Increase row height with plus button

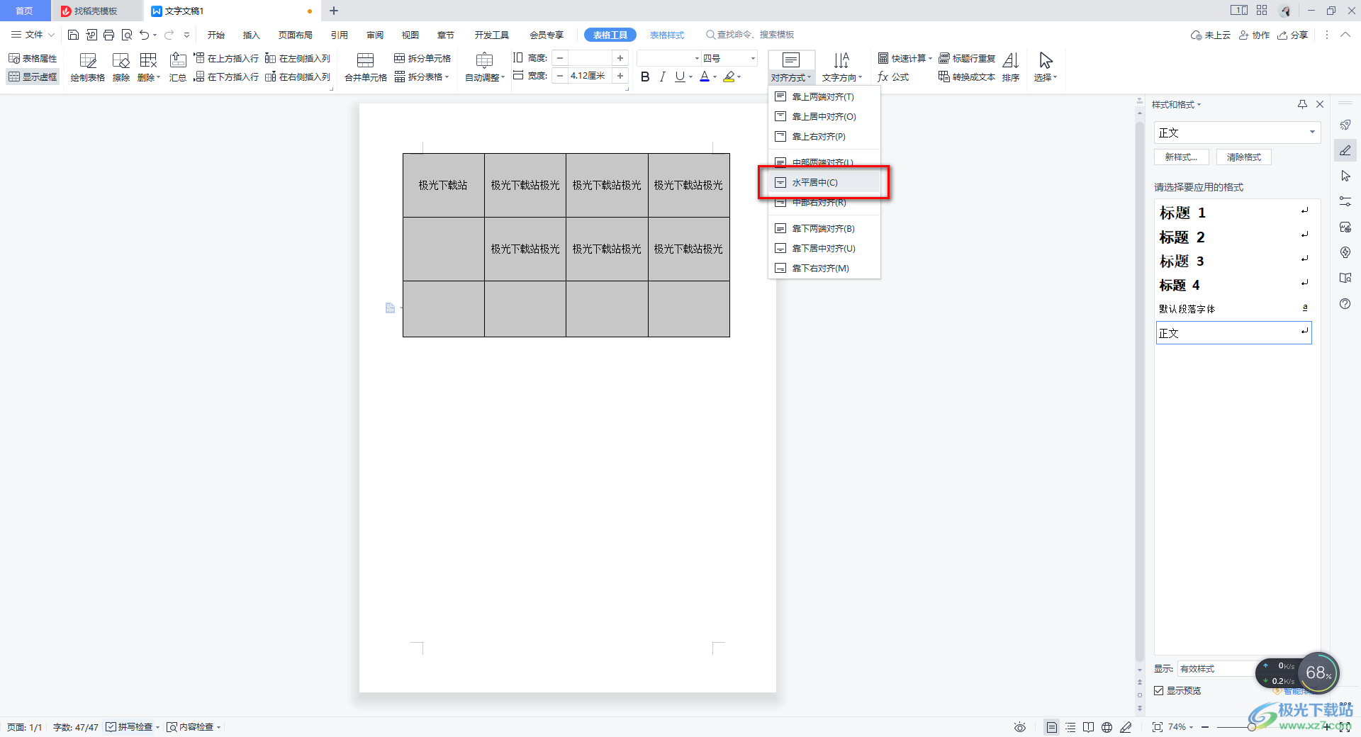(620, 58)
